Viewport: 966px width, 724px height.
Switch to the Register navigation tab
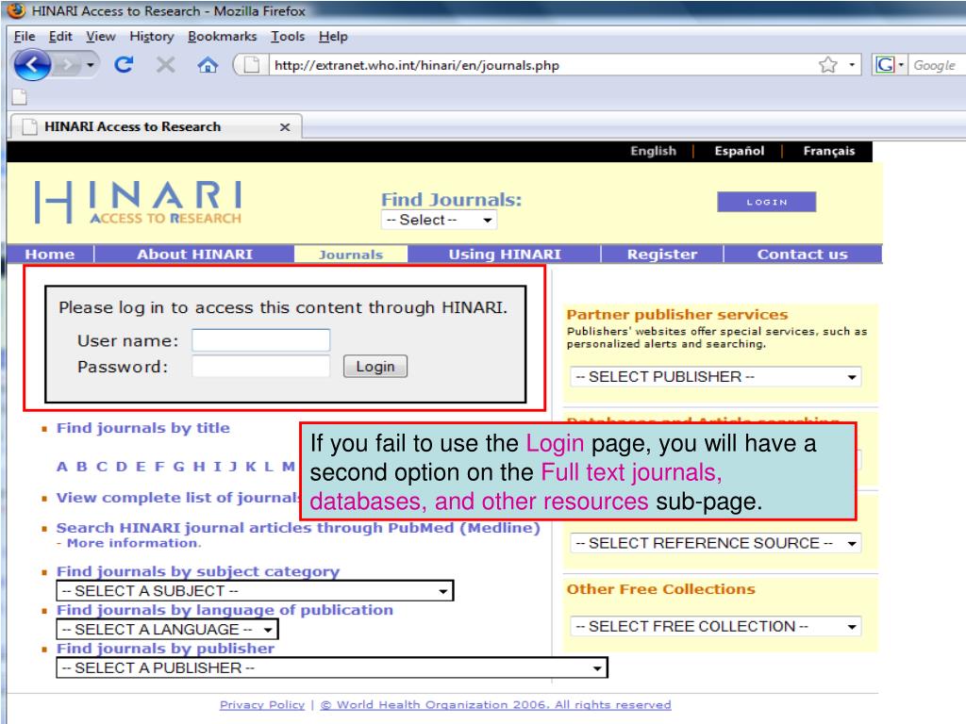(662, 254)
